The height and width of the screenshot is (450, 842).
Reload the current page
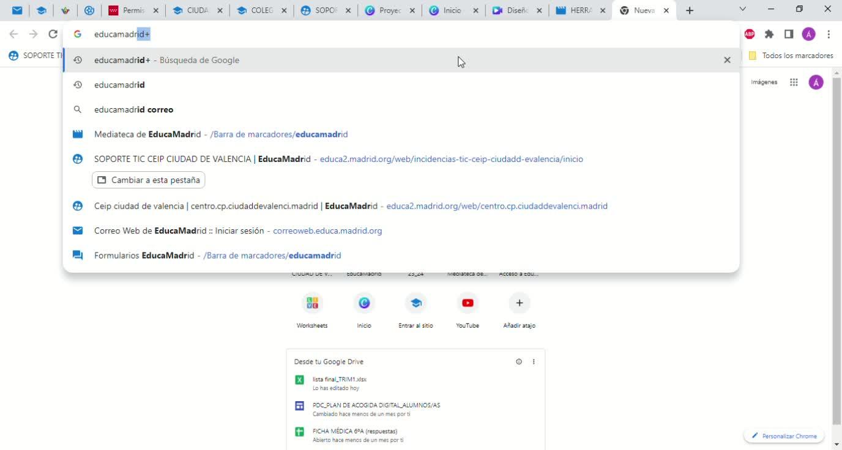pyautogui.click(x=53, y=34)
